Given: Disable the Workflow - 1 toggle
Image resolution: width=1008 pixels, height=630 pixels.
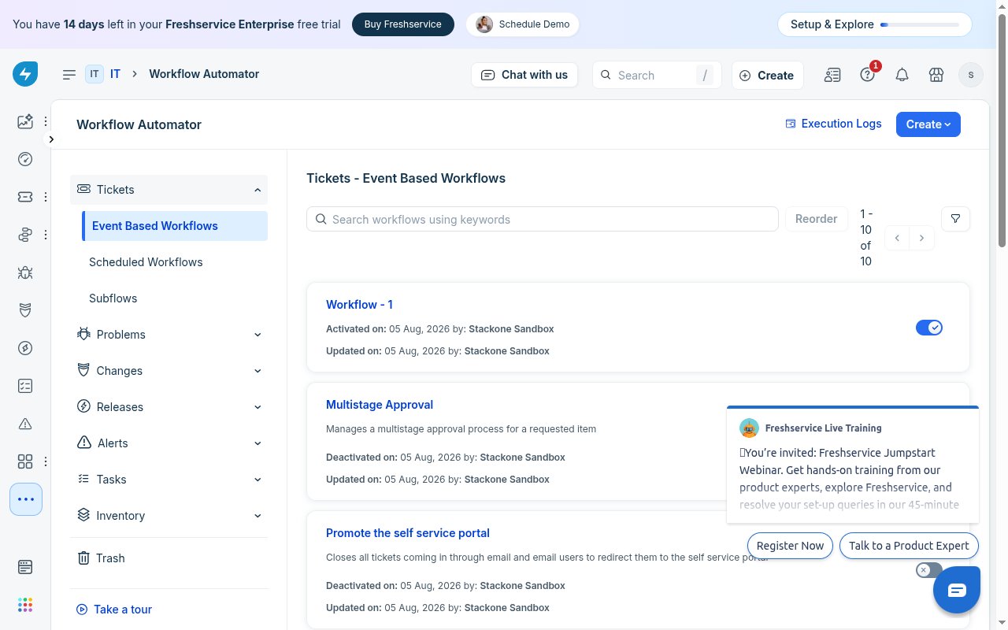Looking at the screenshot, I should coord(929,328).
